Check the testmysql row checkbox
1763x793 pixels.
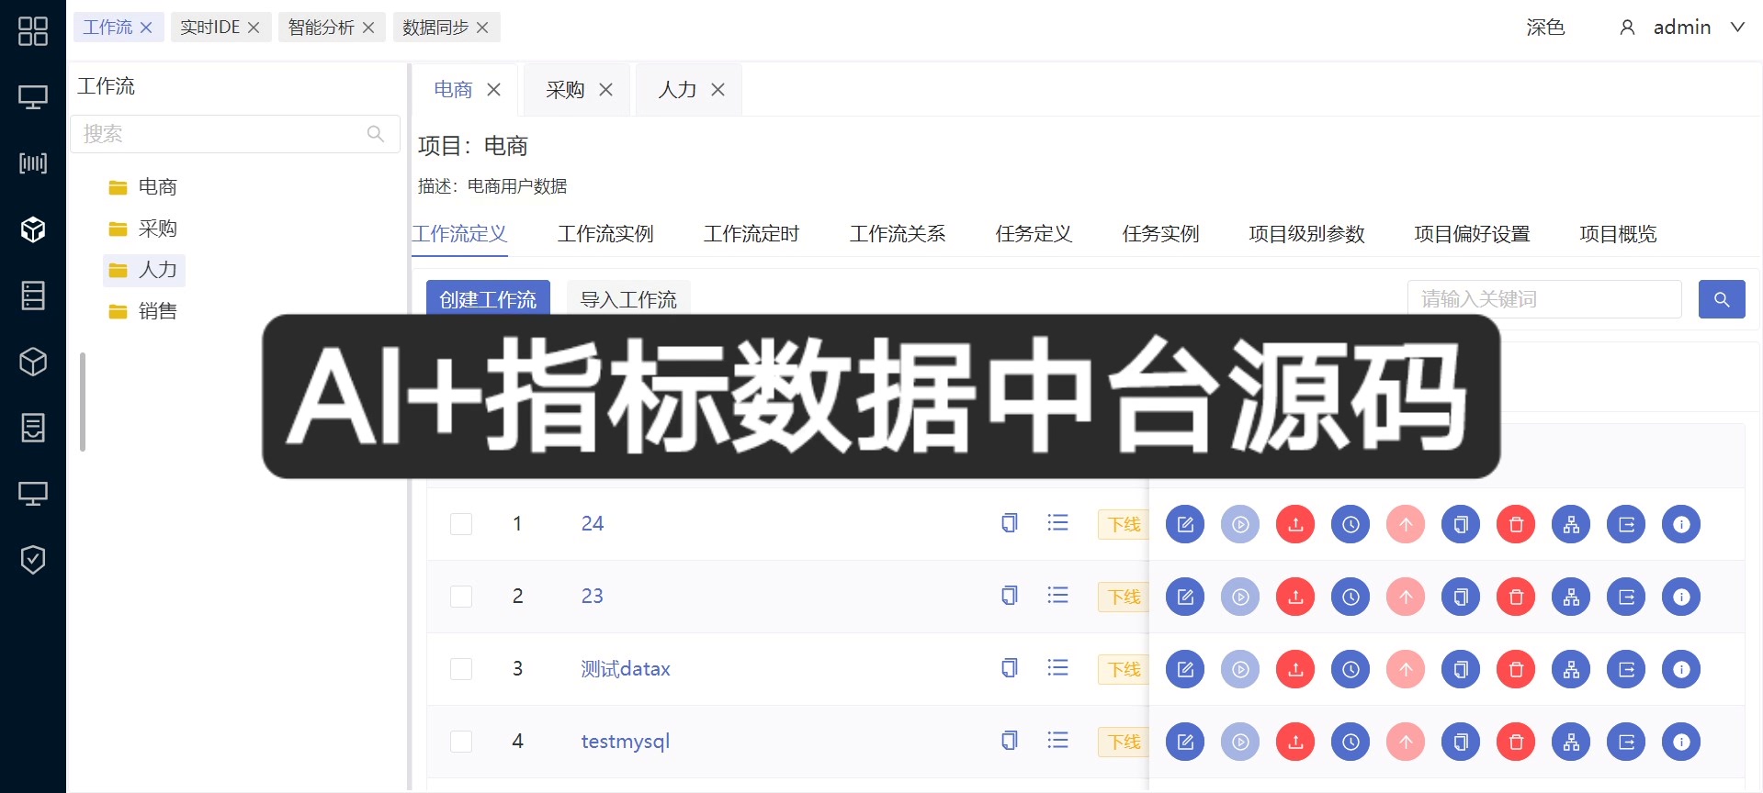(461, 742)
